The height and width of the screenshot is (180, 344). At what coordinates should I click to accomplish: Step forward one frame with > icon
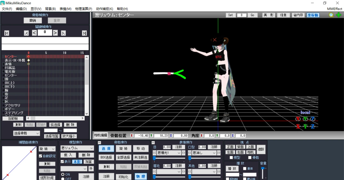tap(55, 33)
